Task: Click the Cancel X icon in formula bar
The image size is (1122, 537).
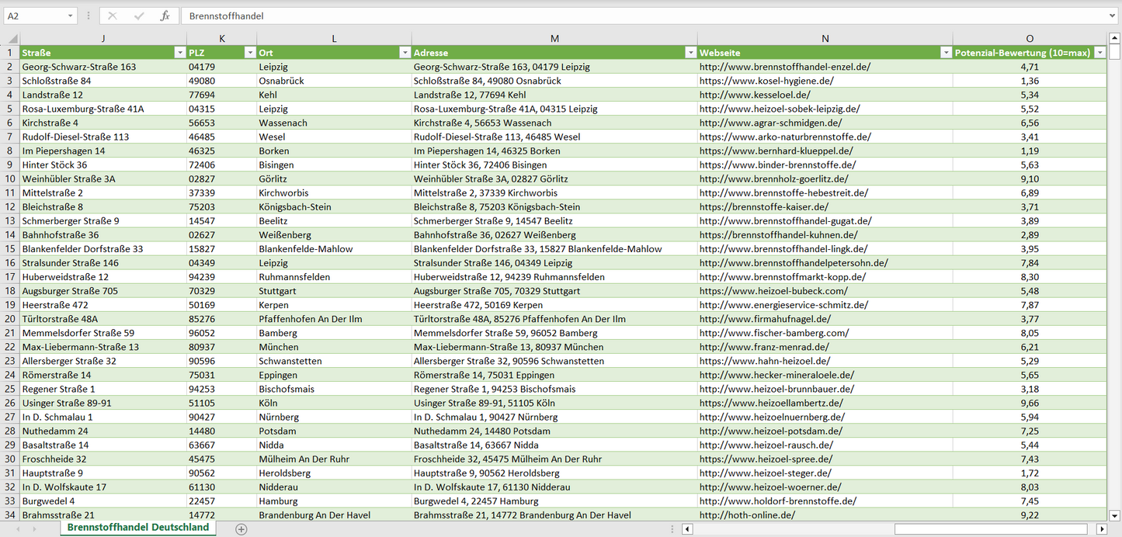Action: pos(113,16)
